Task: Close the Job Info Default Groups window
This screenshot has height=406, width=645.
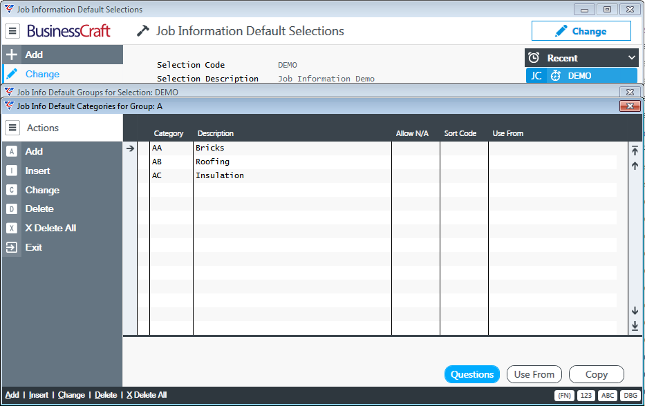Action: coord(630,92)
